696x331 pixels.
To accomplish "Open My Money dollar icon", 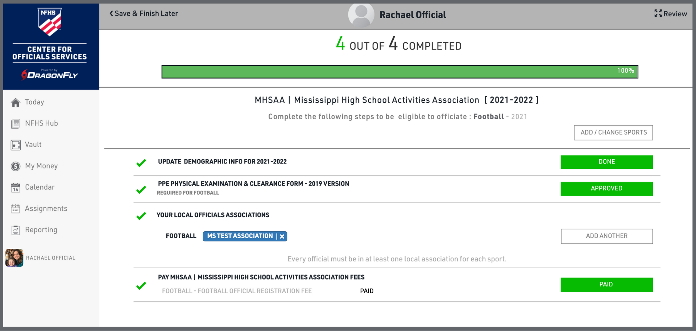I will [x=16, y=166].
